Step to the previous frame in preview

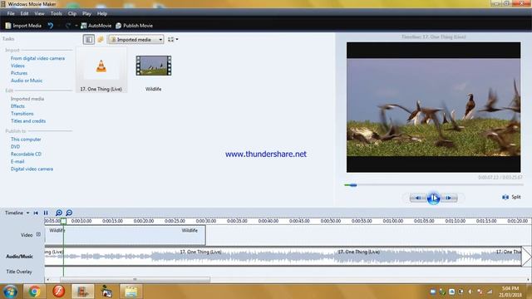[x=418, y=198]
